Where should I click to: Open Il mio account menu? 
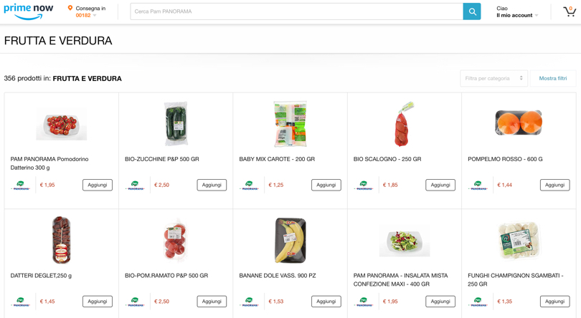click(516, 15)
